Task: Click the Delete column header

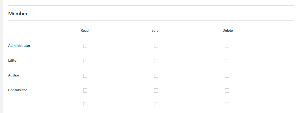Action: (x=228, y=31)
